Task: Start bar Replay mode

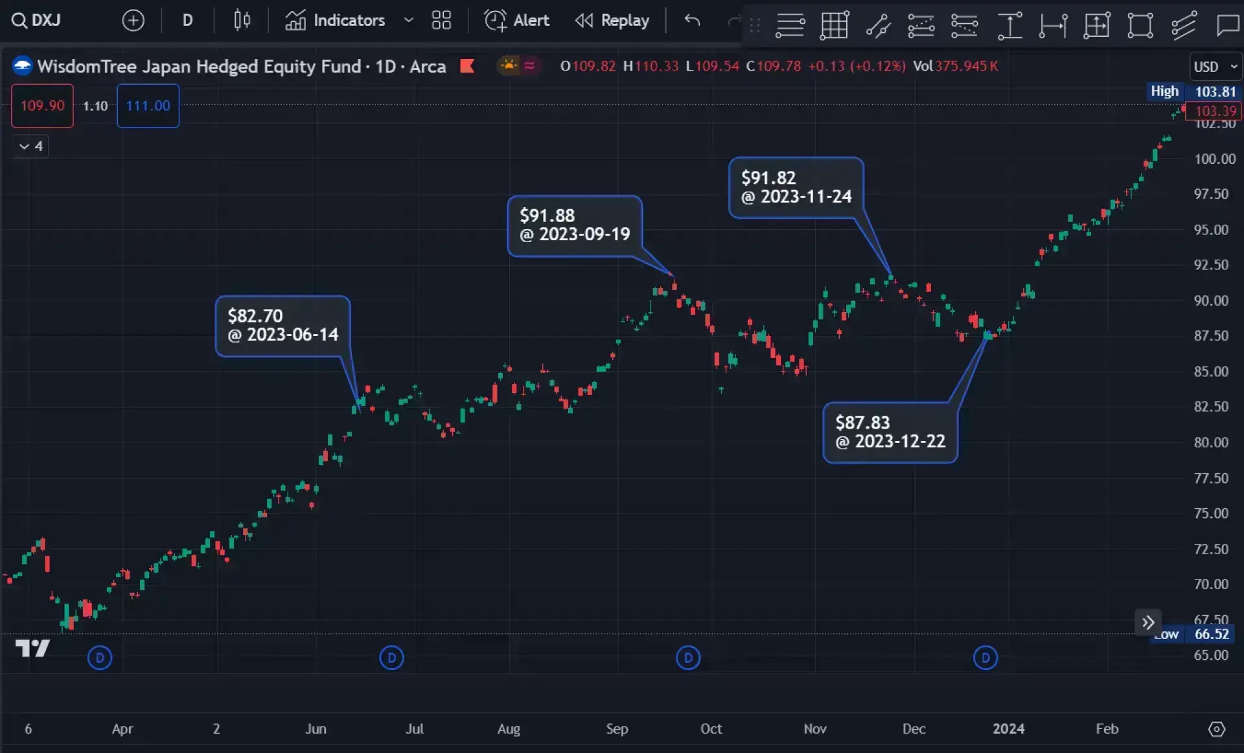Action: pyautogui.click(x=612, y=20)
